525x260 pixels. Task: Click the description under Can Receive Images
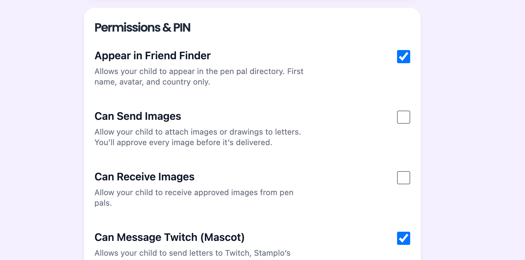click(x=194, y=197)
